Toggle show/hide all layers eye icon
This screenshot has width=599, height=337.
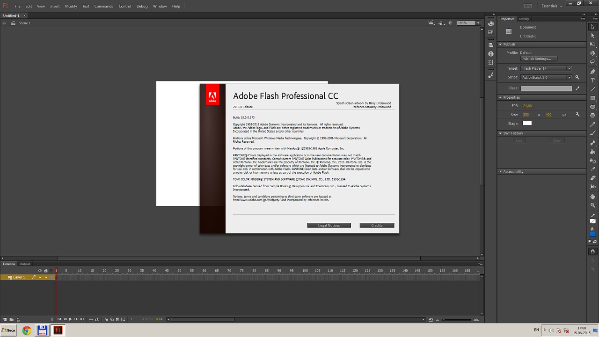(40, 271)
